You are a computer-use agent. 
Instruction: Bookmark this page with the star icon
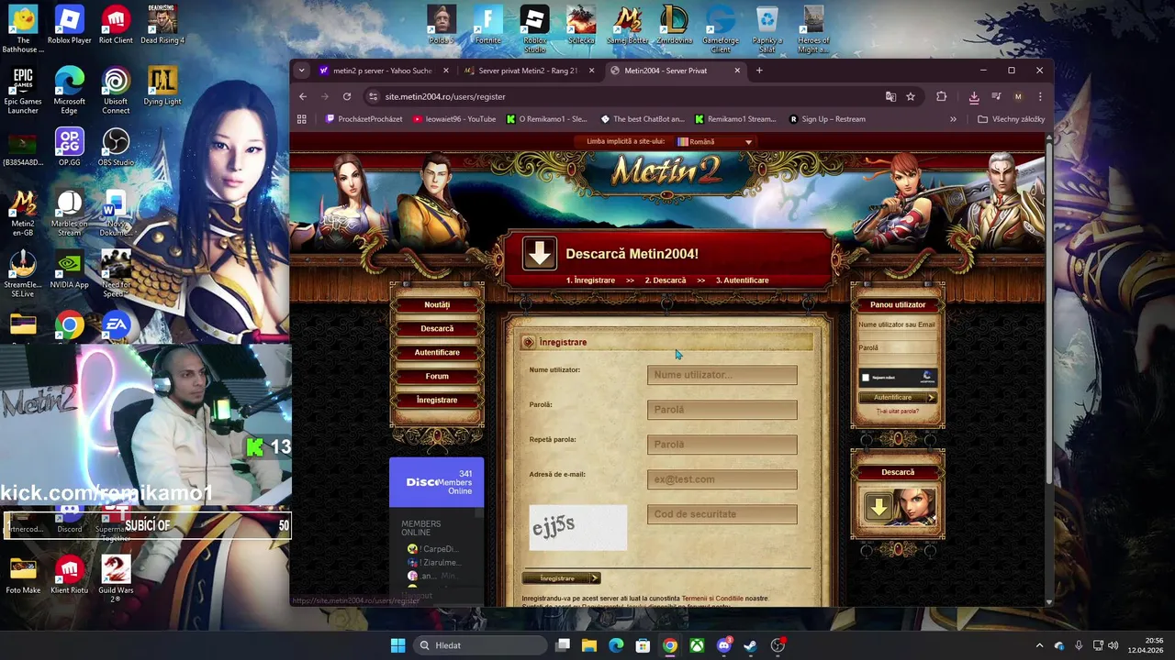[x=911, y=96]
